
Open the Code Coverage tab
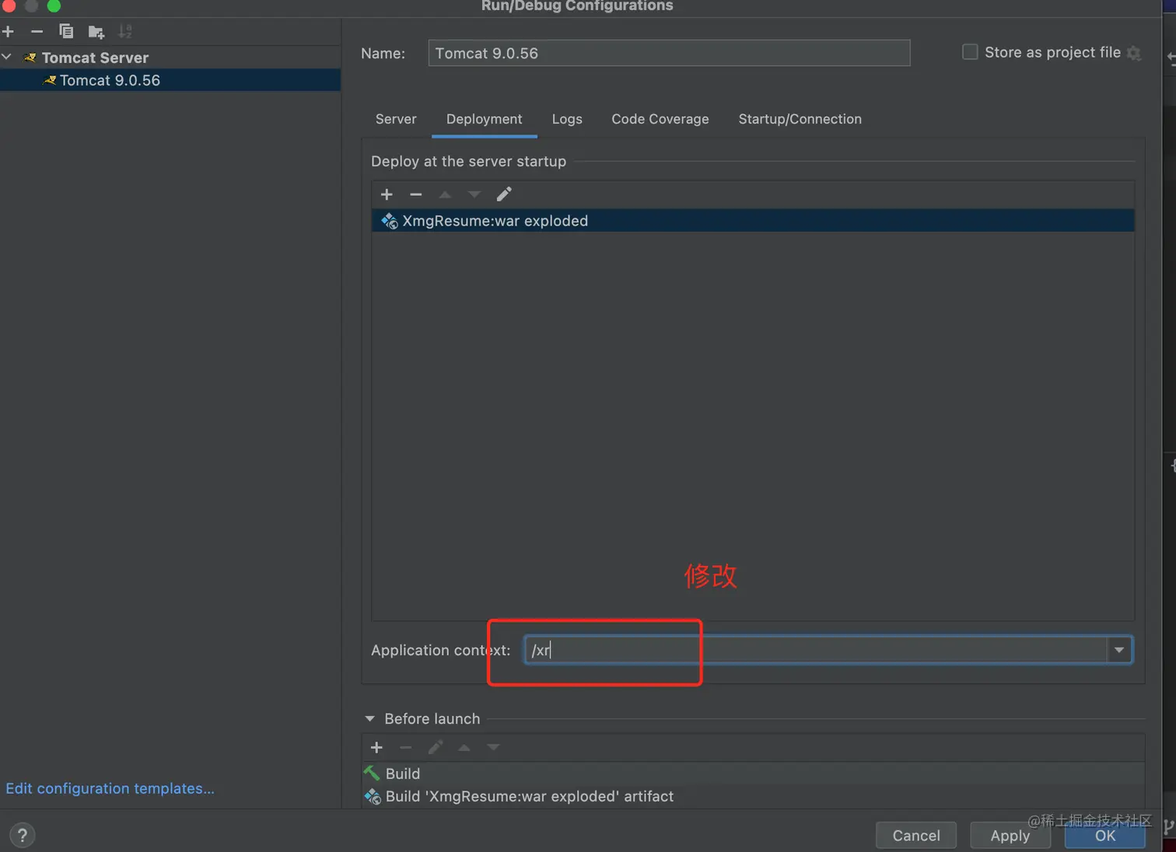click(x=660, y=119)
